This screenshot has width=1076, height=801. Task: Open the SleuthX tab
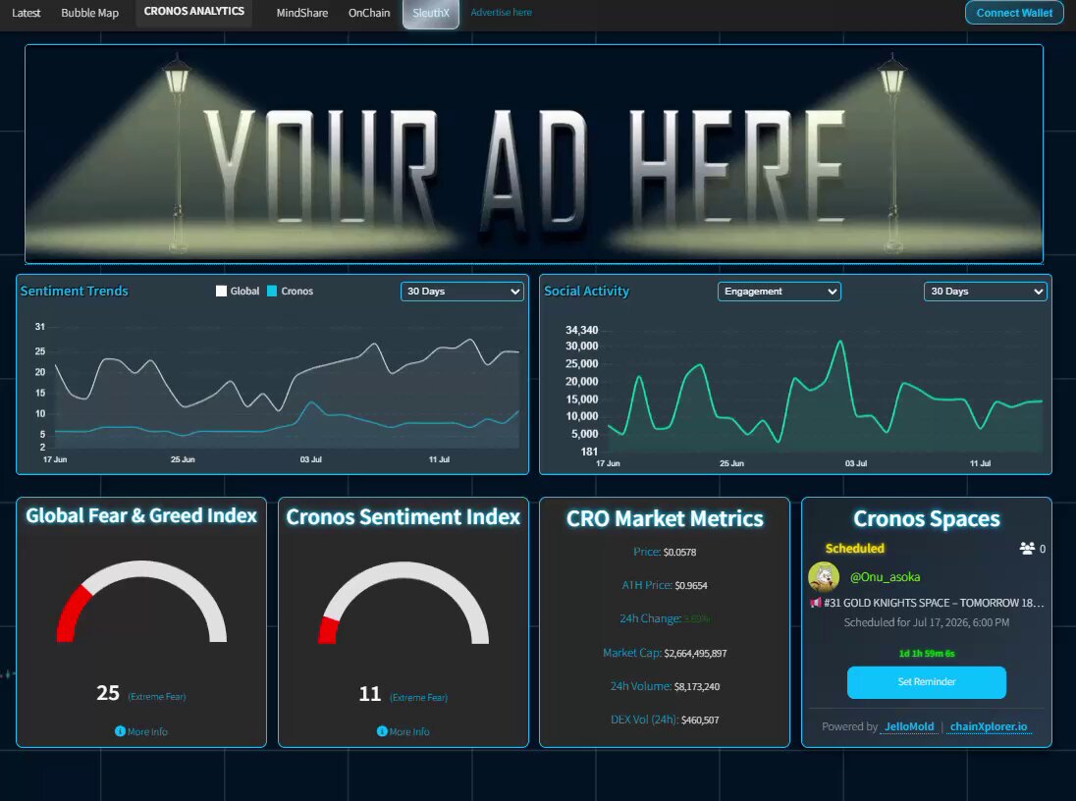tap(431, 13)
